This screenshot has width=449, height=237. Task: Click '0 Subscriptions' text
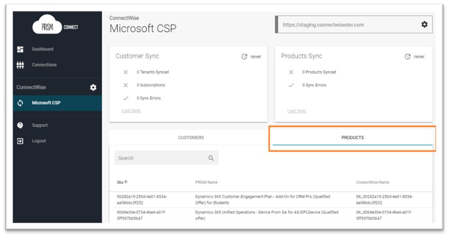(x=150, y=85)
